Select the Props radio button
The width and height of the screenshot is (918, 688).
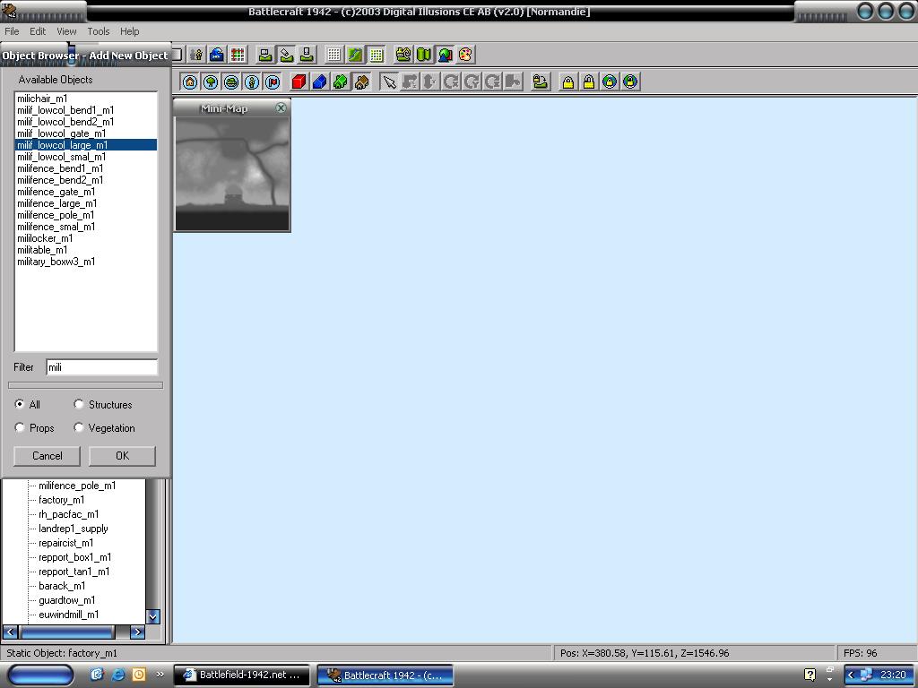tap(20, 427)
